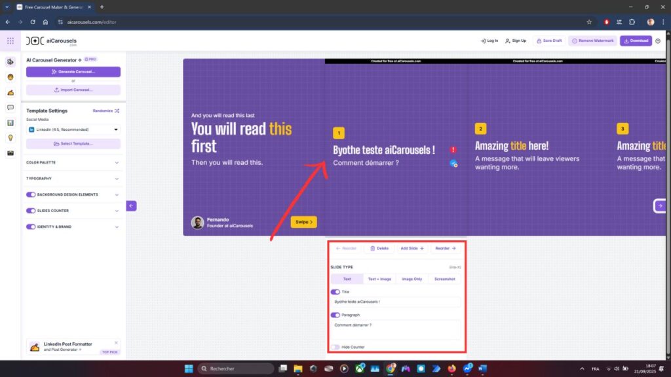Click the Title text input field
The height and width of the screenshot is (377, 671).
396,302
